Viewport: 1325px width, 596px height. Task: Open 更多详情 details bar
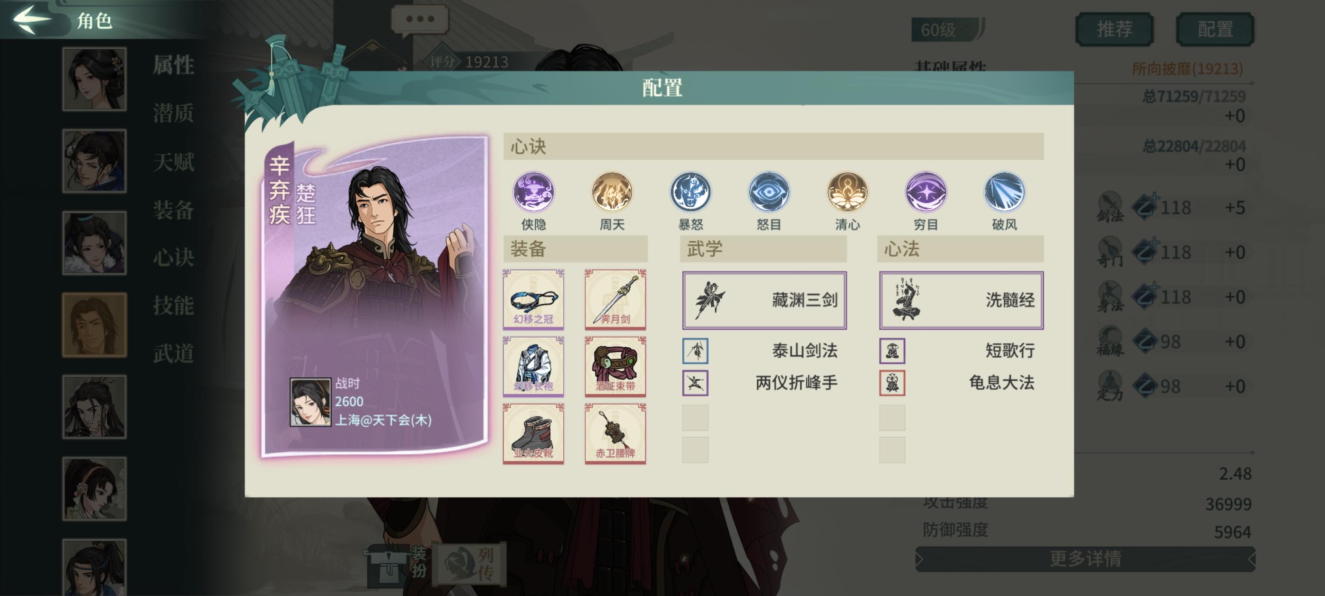[x=1085, y=559]
